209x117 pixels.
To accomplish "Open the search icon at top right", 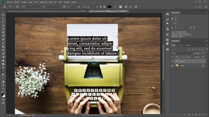I will point(196,7).
